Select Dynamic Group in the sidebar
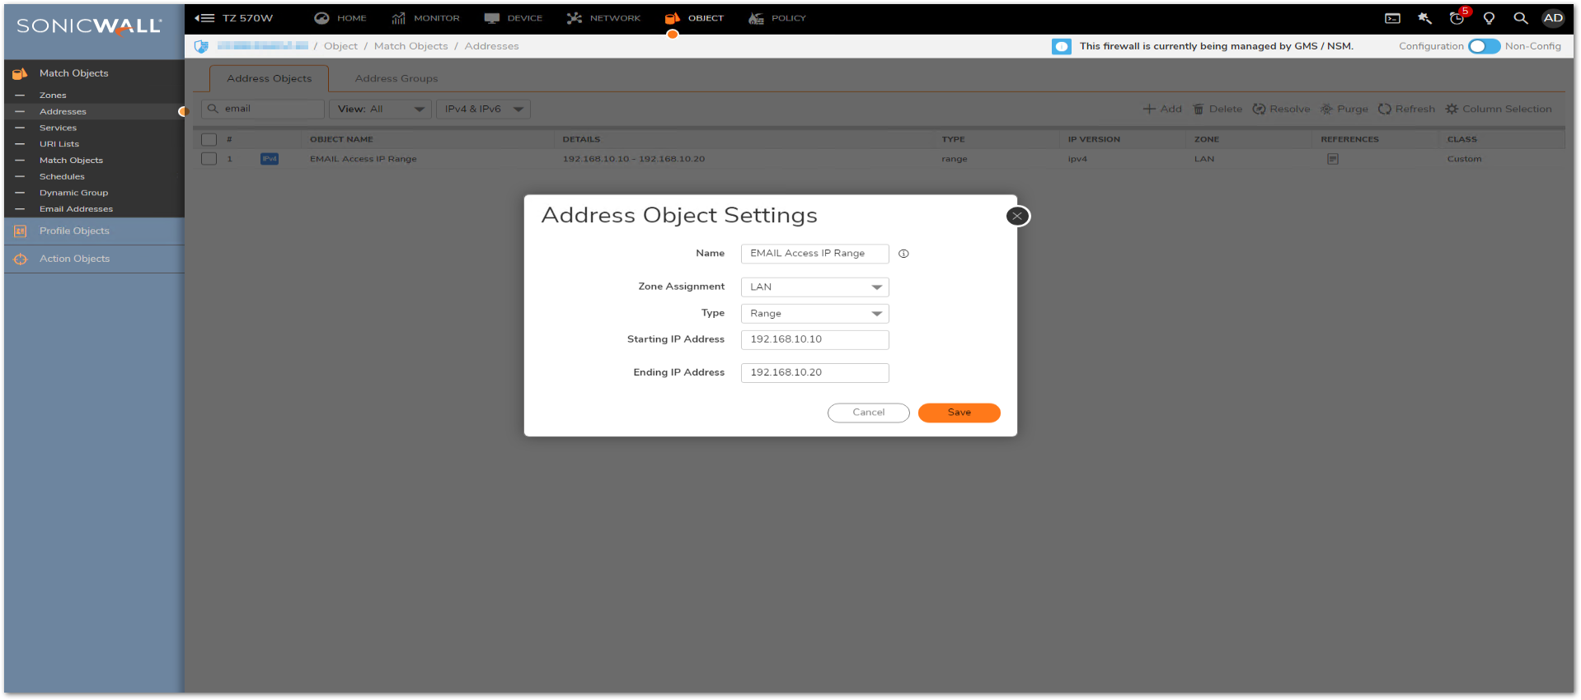The image size is (1581, 700). click(73, 193)
